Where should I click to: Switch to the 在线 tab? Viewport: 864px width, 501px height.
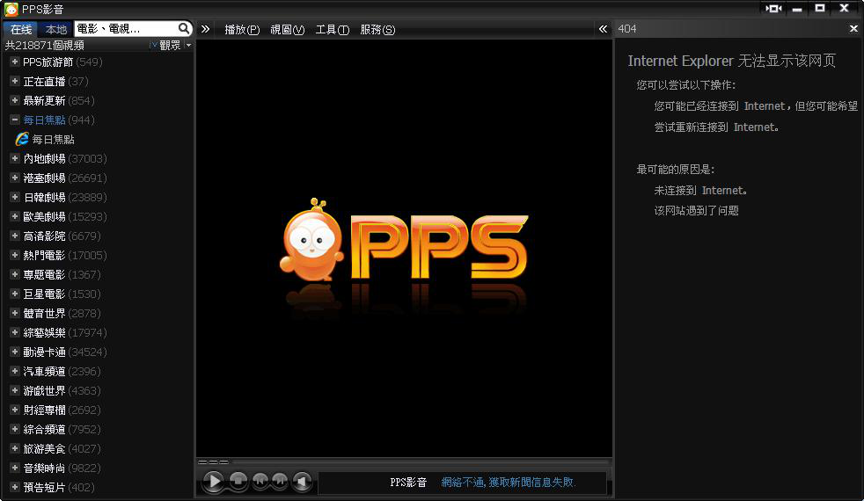(x=21, y=29)
